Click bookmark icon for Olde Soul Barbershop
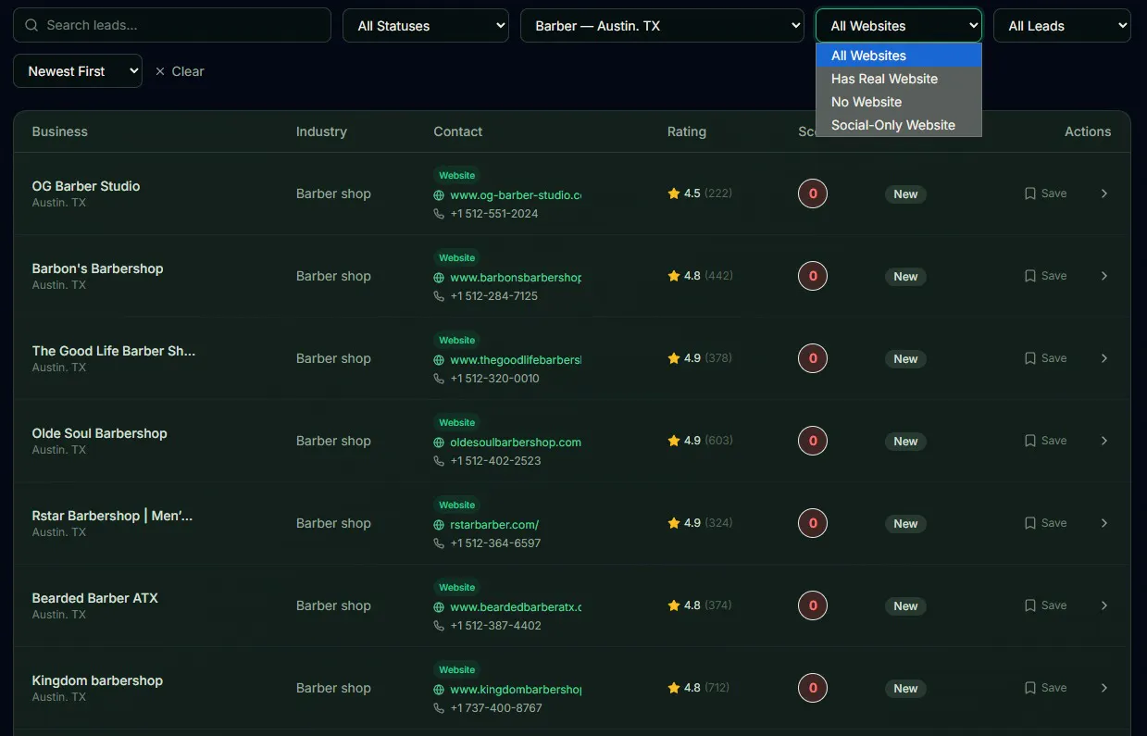The height and width of the screenshot is (736, 1147). pos(1030,441)
